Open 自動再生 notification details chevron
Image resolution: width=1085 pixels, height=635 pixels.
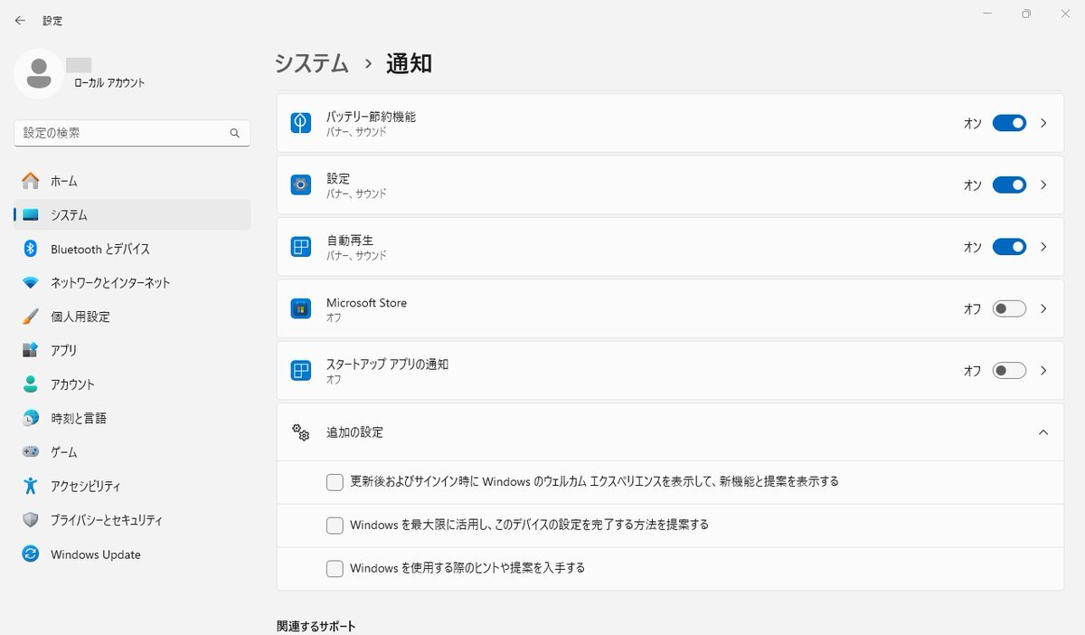1043,247
